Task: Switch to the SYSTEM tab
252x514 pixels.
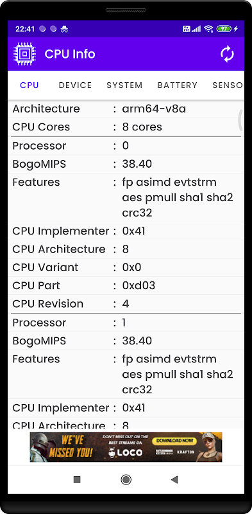Action: click(124, 85)
